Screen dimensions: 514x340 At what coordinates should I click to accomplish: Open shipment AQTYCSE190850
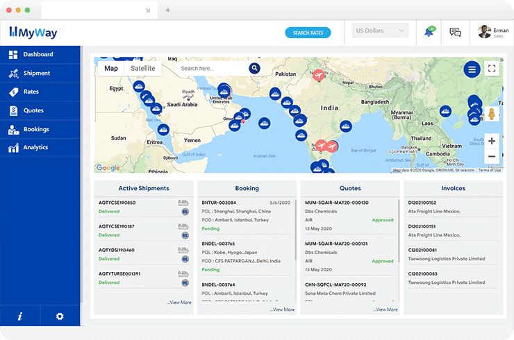[117, 203]
